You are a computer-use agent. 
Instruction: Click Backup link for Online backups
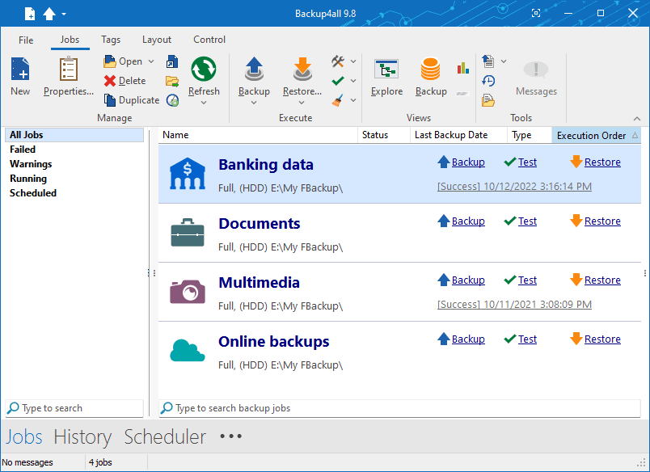[468, 339]
